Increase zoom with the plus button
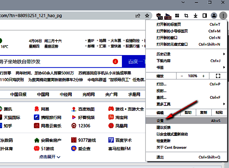The height and width of the screenshot is (168, 229). [x=203, y=76]
